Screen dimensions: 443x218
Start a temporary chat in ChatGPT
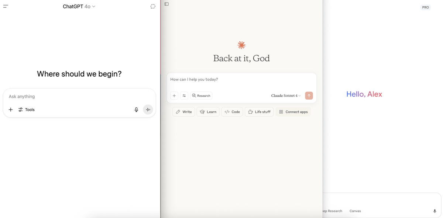pos(153,6)
